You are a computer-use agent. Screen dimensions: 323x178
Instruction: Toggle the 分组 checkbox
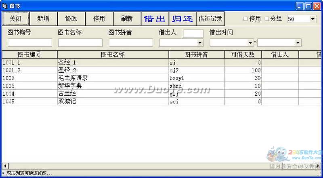(267, 19)
